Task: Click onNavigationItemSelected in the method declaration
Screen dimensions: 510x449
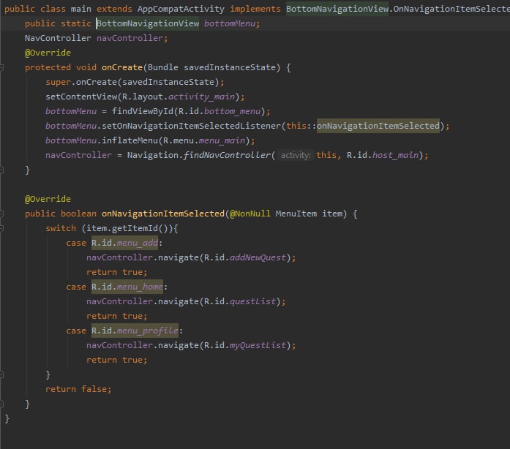Action: (x=163, y=214)
